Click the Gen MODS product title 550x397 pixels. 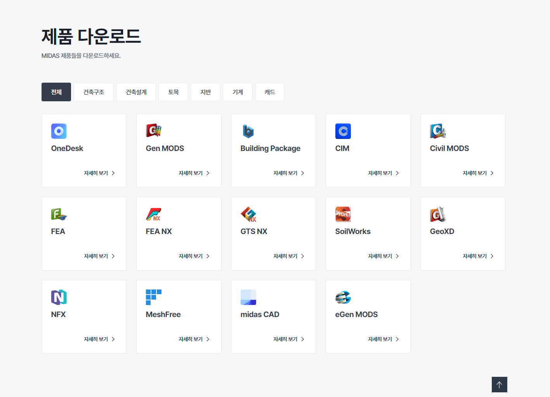pos(165,148)
